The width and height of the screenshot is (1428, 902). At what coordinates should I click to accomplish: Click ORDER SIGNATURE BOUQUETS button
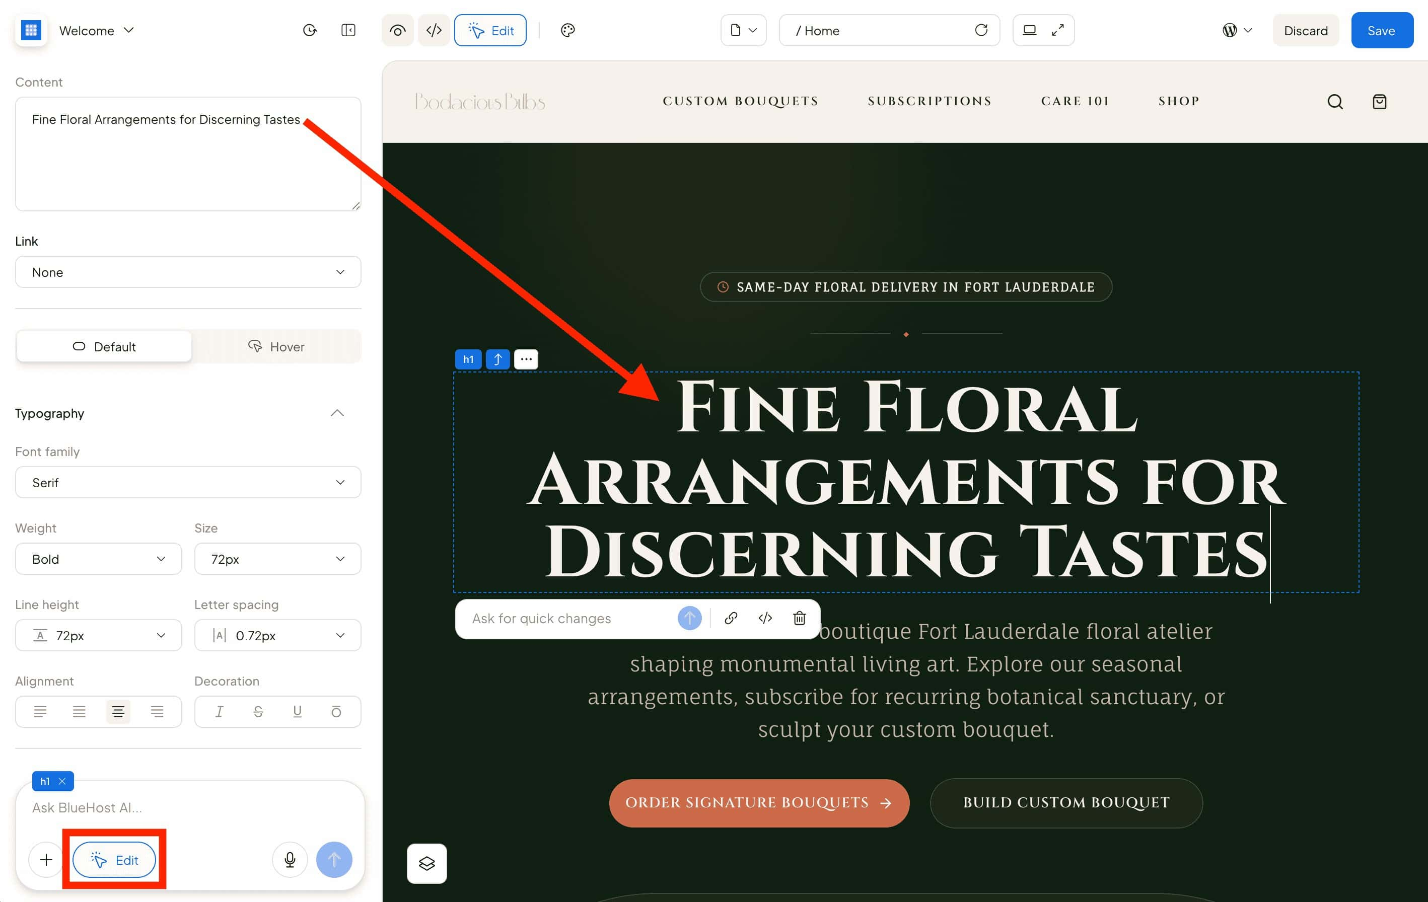coord(758,802)
